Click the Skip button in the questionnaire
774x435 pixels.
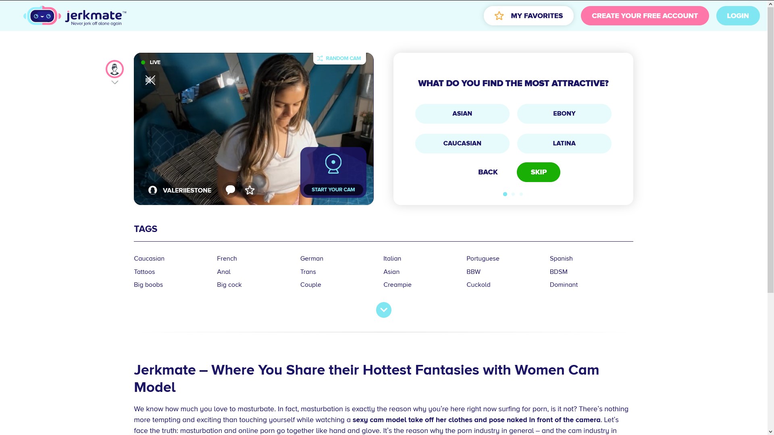coord(539,172)
